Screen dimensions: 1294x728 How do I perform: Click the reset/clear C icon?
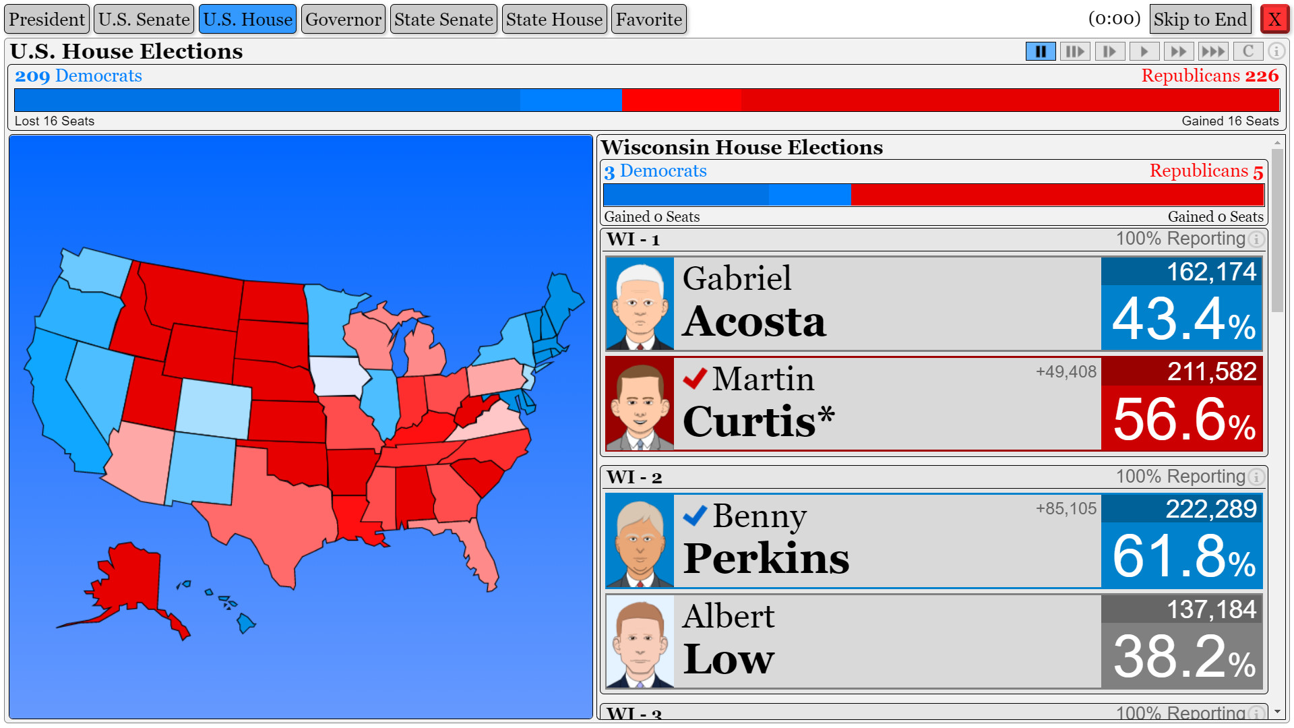pos(1250,51)
